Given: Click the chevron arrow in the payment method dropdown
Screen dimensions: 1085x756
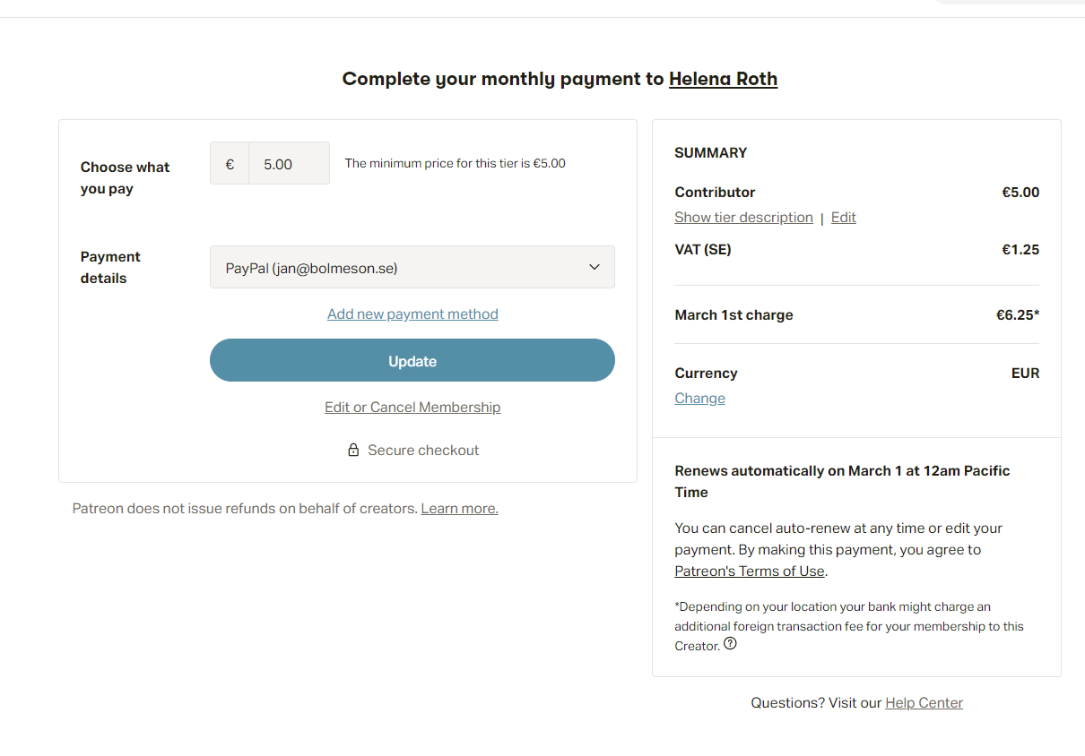Looking at the screenshot, I should pos(594,267).
